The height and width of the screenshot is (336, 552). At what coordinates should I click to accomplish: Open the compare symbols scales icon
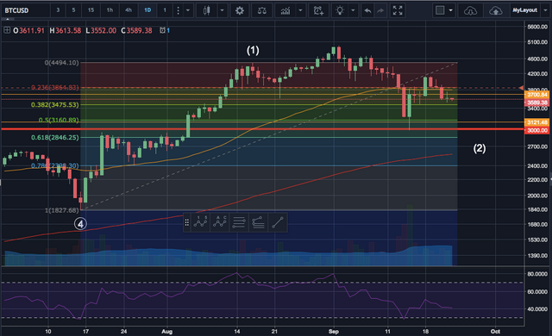[262, 10]
